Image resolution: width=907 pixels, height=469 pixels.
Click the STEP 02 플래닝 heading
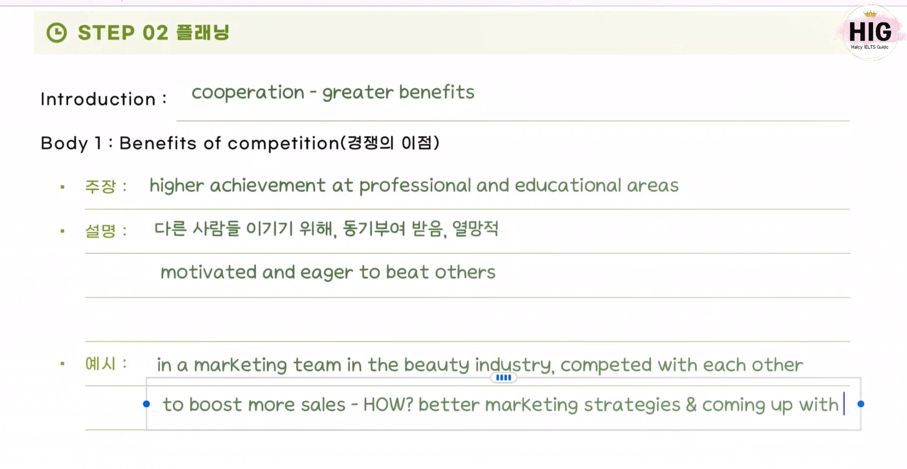(x=154, y=33)
